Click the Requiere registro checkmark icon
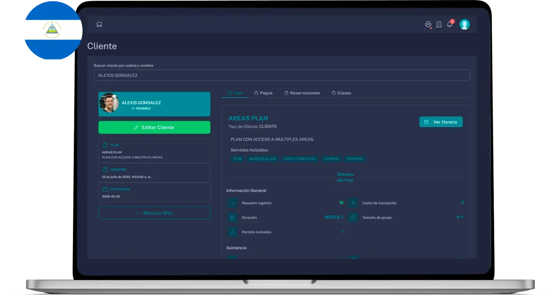 point(233,203)
